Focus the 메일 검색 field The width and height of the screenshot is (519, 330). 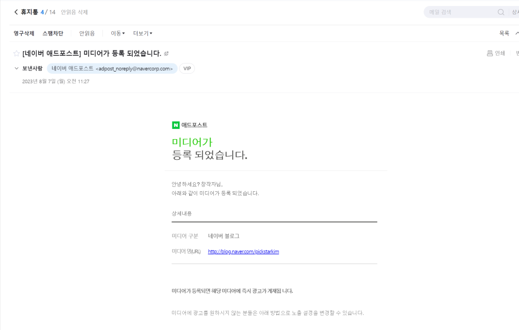pyautogui.click(x=462, y=12)
